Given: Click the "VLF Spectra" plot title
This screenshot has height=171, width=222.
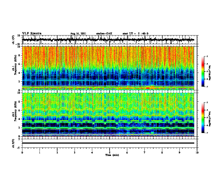Looking at the screenshot, I should [32, 34].
